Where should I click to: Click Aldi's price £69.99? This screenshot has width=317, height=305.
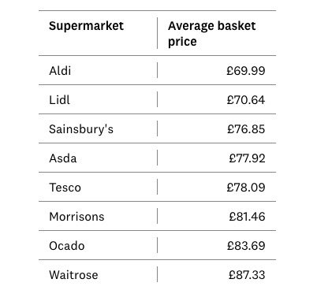click(246, 71)
